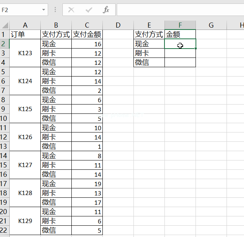Click the Select All corner triangle
This screenshot has width=244, height=237.
pos(5,25)
